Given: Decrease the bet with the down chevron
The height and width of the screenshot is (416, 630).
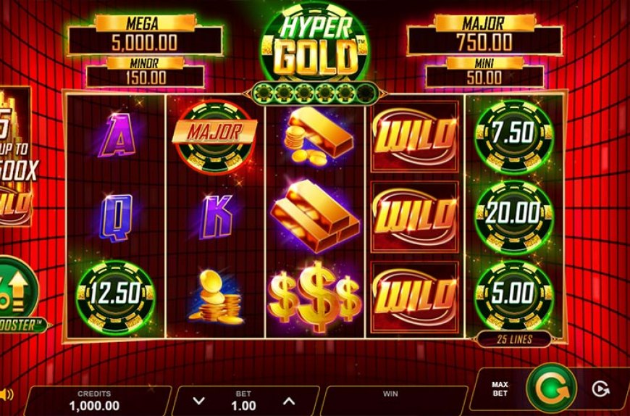Looking at the screenshot, I should 199,401.
